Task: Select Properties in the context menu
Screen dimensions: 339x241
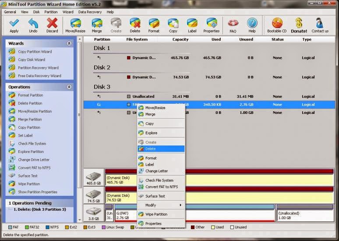Action: coord(161,223)
